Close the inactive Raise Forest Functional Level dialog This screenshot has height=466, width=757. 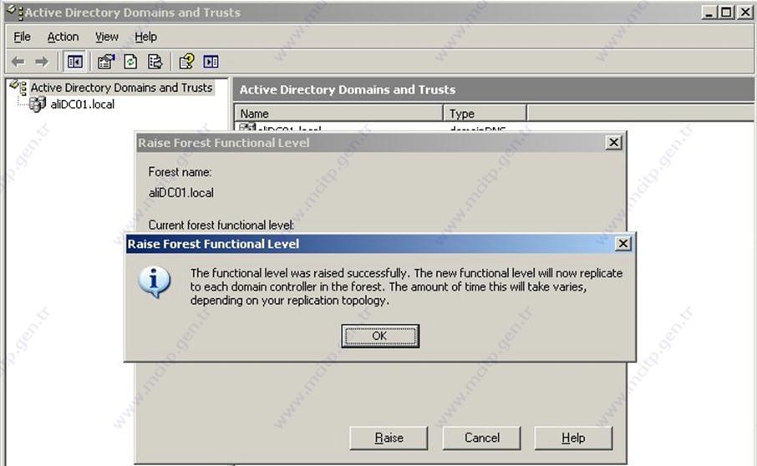pyautogui.click(x=613, y=142)
